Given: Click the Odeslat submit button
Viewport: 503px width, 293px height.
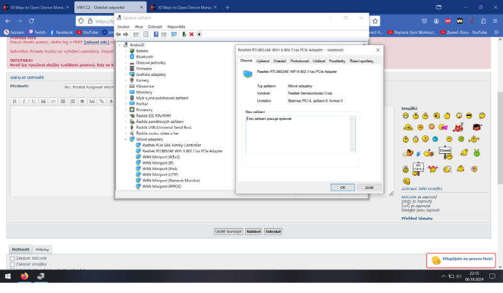Looking at the screenshot, I should pyautogui.click(x=273, y=232).
